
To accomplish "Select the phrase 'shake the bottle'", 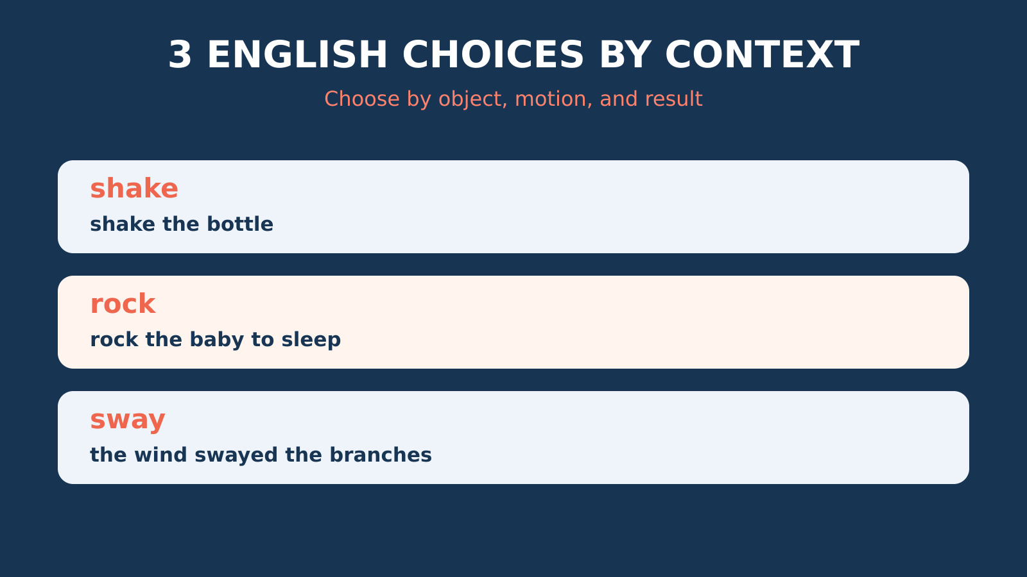I will tap(182, 224).
